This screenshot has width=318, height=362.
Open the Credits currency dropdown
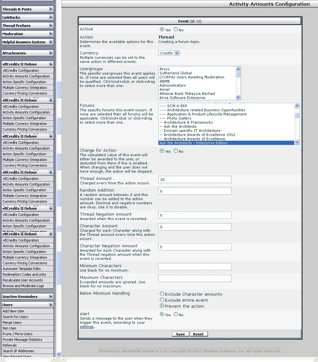tap(169, 53)
